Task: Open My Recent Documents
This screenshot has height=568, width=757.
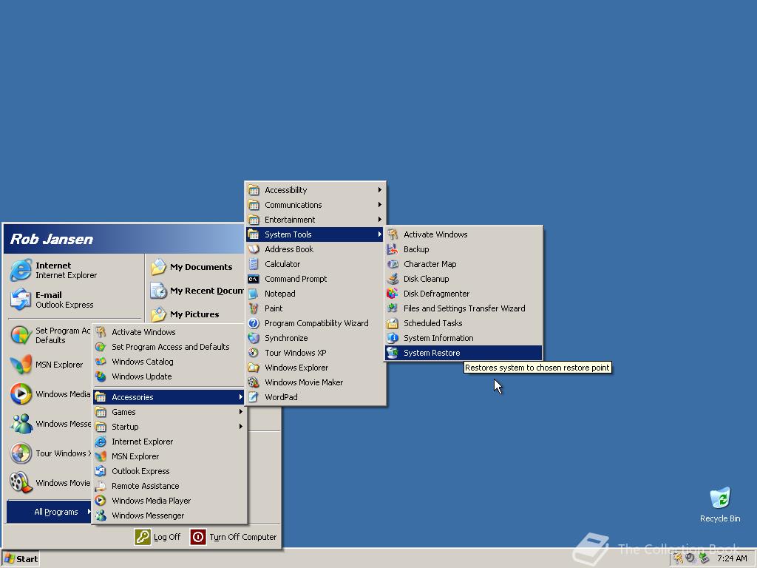Action: coord(197,291)
